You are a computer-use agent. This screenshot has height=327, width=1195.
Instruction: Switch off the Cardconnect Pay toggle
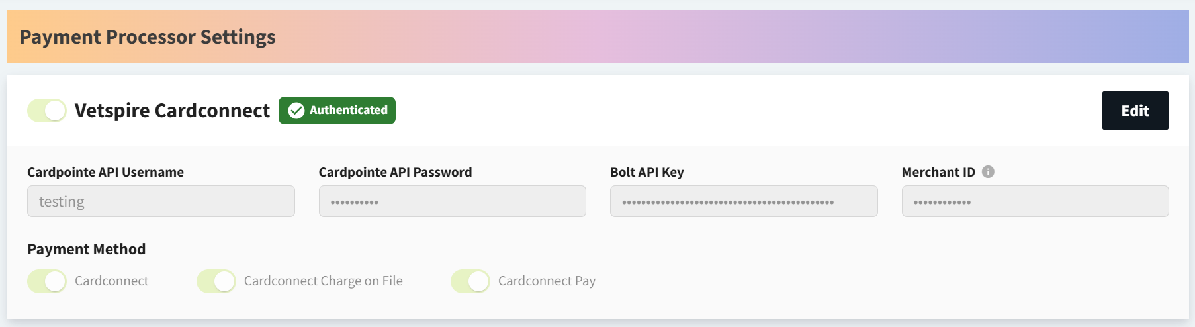click(x=470, y=281)
